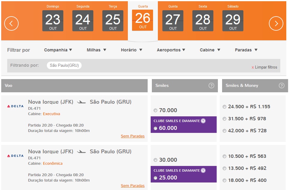Viewport: 289px width, 190px height.
Task: Click the Smiles & Money column header
Action: (255, 85)
